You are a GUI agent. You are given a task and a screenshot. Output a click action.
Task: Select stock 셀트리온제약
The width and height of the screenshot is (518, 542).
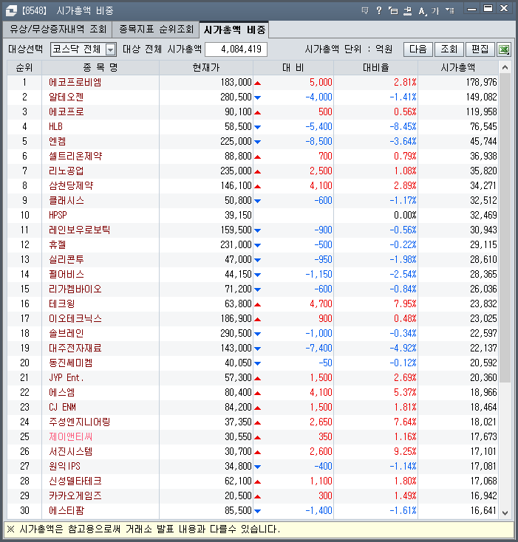point(75,157)
